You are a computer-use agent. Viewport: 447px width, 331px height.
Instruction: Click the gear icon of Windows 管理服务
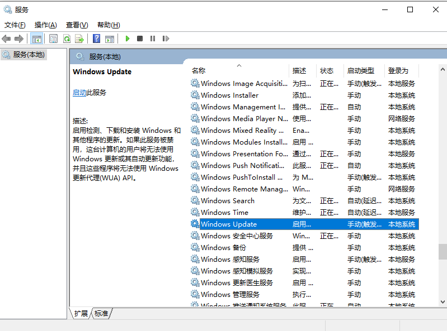pos(195,294)
